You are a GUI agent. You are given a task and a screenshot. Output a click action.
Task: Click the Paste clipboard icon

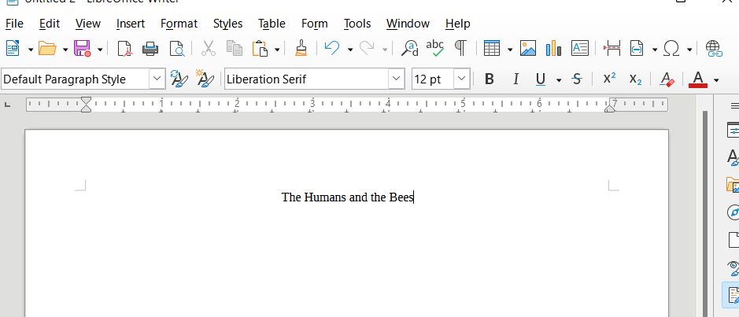(x=260, y=48)
